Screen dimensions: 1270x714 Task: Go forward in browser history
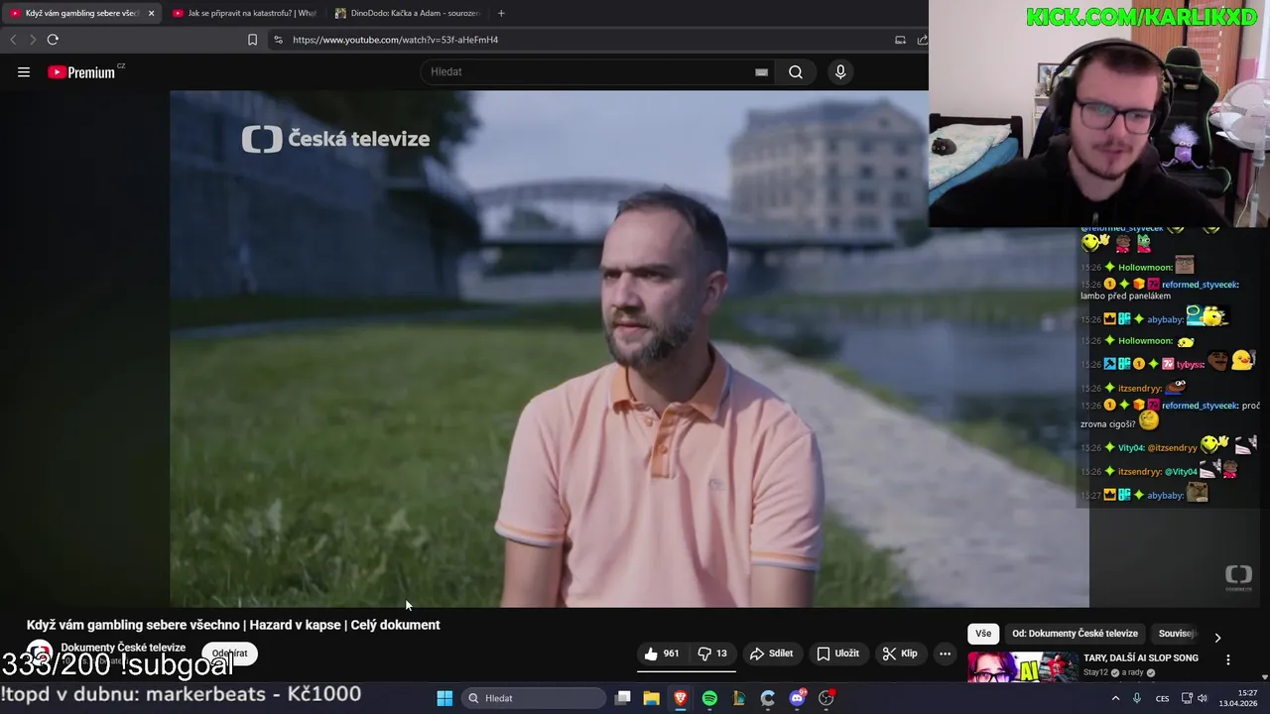(x=32, y=40)
